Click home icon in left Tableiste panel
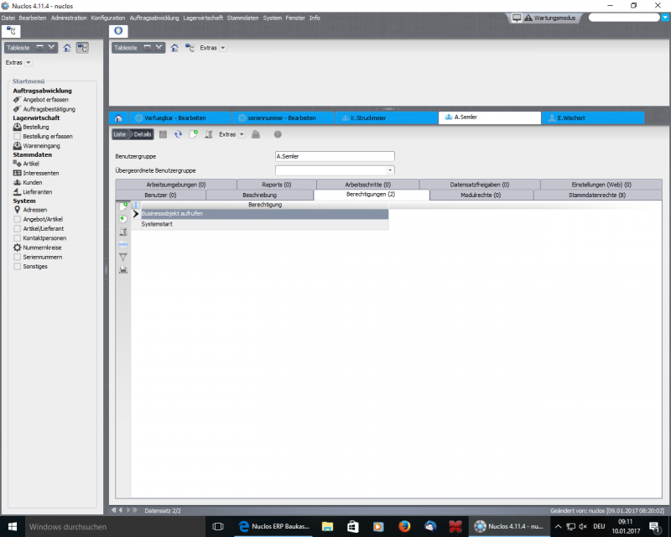This screenshot has width=671, height=537. click(67, 48)
